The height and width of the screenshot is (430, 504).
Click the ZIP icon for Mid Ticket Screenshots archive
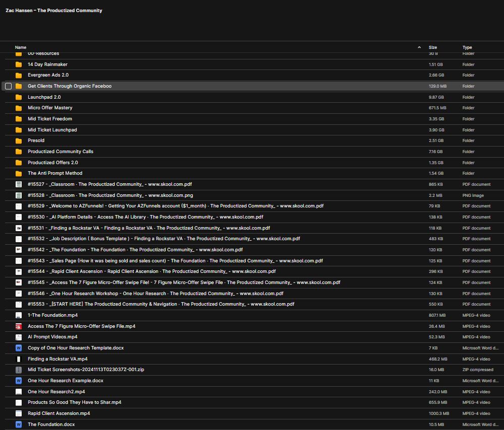tap(18, 369)
